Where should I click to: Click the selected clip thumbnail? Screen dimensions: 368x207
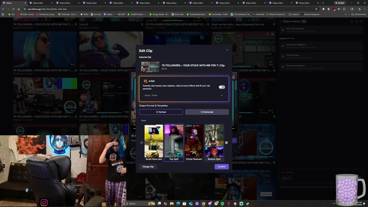click(150, 67)
